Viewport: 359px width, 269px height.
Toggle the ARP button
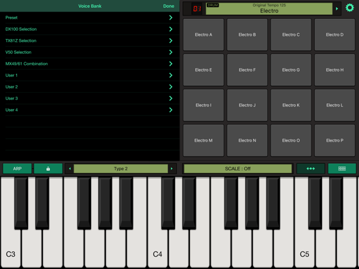click(x=18, y=168)
